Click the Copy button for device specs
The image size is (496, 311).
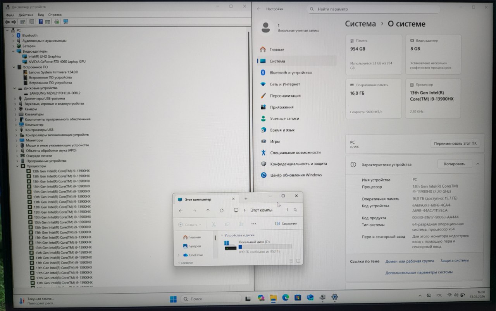click(x=454, y=164)
